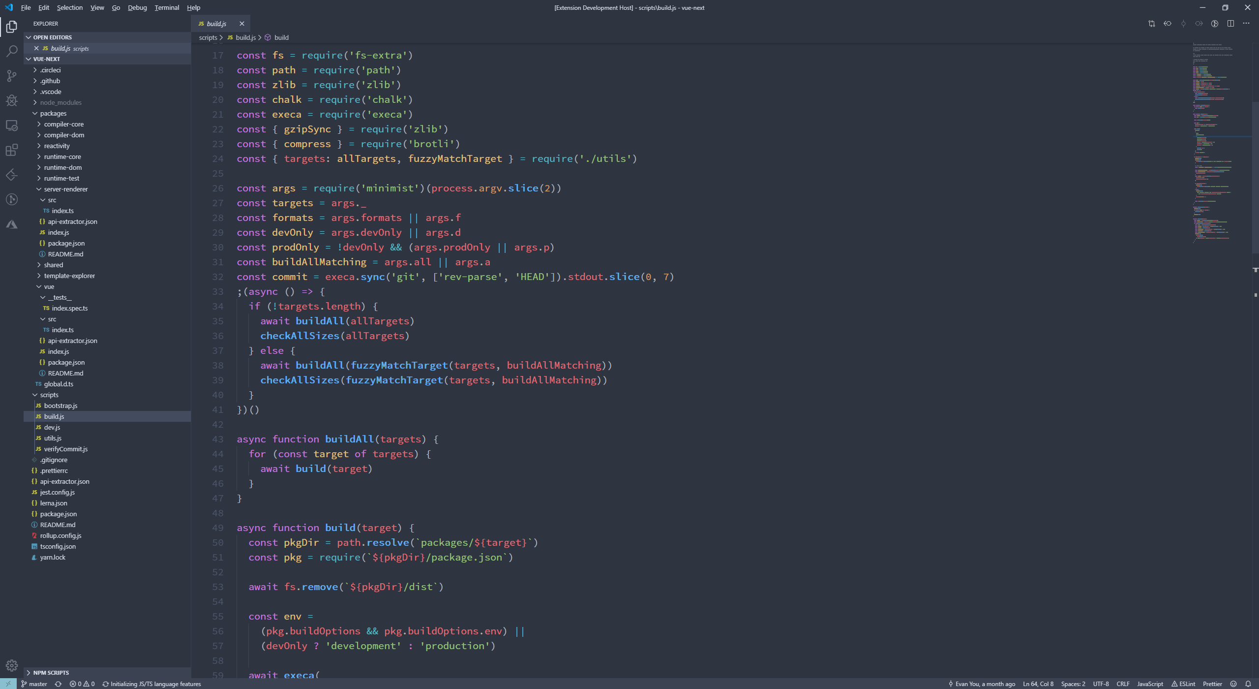This screenshot has height=689, width=1259.
Task: Toggle Prettier formatter in status bar
Action: [1212, 684]
